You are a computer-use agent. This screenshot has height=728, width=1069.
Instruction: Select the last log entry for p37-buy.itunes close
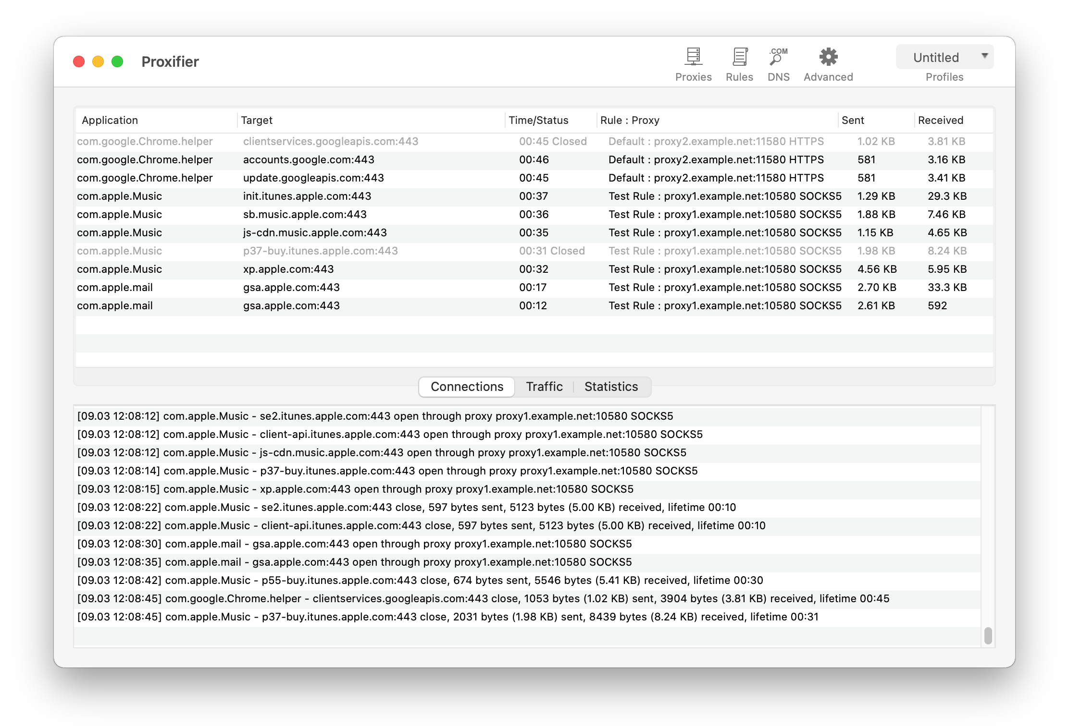click(447, 617)
